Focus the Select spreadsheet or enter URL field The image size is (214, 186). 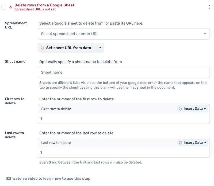pyautogui.click(x=120, y=34)
